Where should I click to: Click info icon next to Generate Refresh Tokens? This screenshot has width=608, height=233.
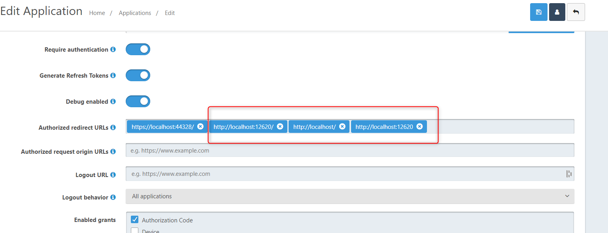point(113,76)
